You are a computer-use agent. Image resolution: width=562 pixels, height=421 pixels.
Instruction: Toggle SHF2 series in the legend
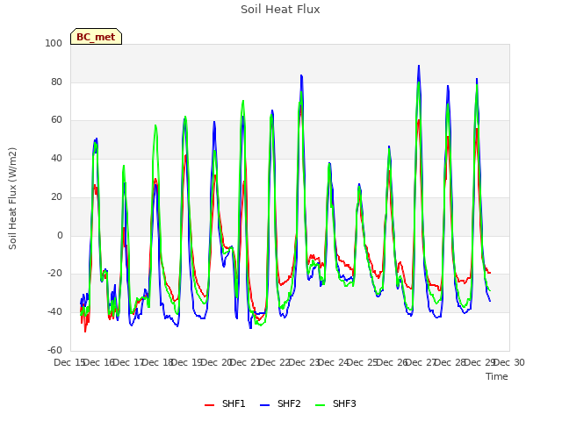click(x=280, y=403)
